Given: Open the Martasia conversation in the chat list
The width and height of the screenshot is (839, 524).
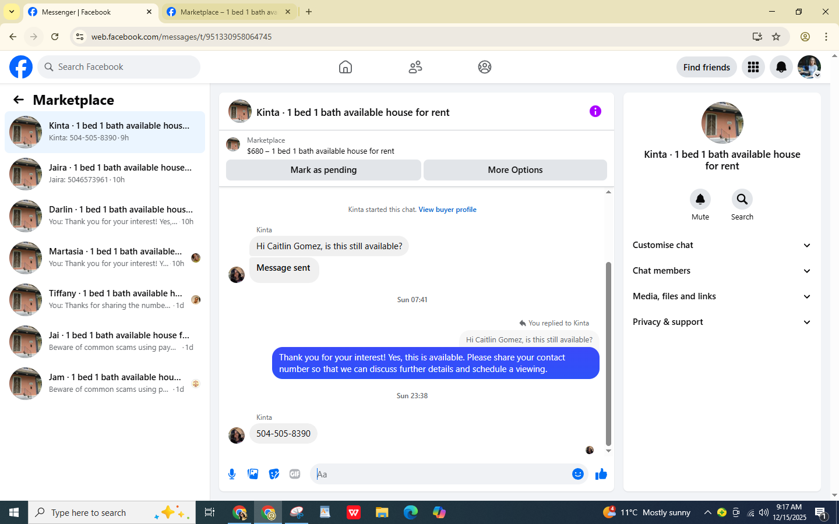Looking at the screenshot, I should 105,258.
